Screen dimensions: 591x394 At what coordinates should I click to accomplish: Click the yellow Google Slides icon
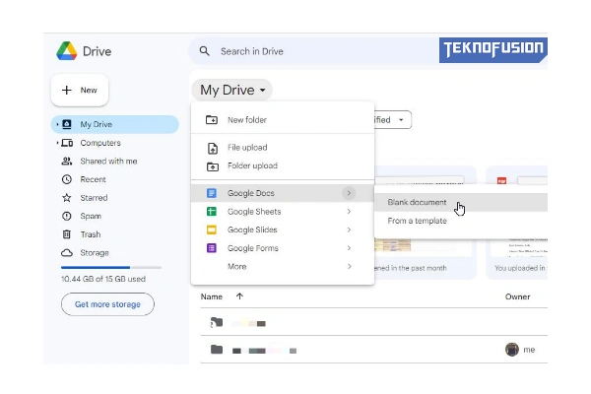(212, 230)
